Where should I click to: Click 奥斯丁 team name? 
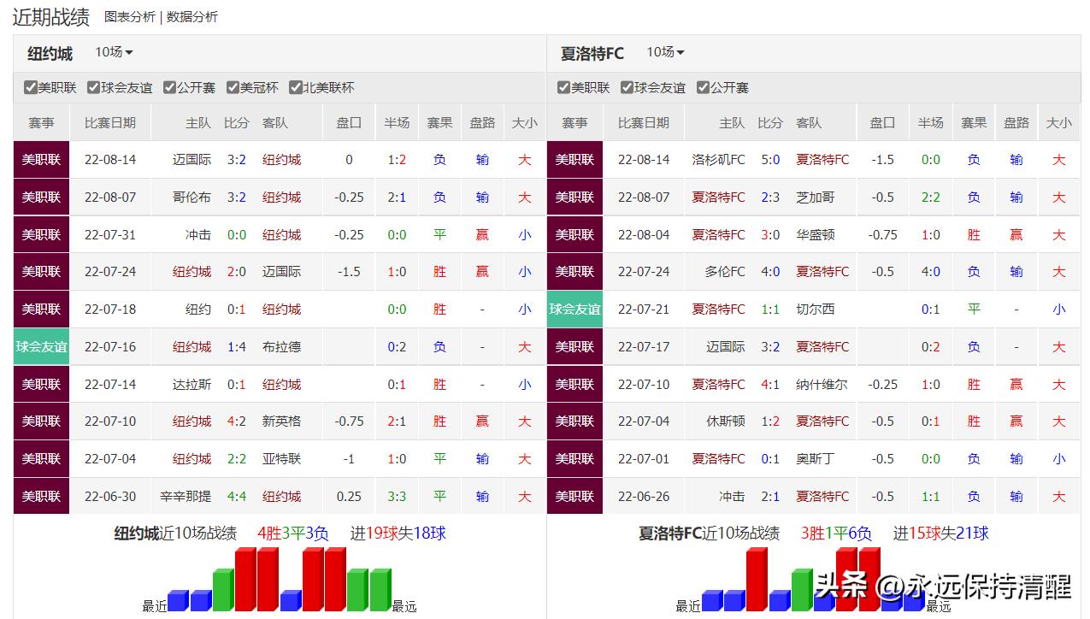816,459
